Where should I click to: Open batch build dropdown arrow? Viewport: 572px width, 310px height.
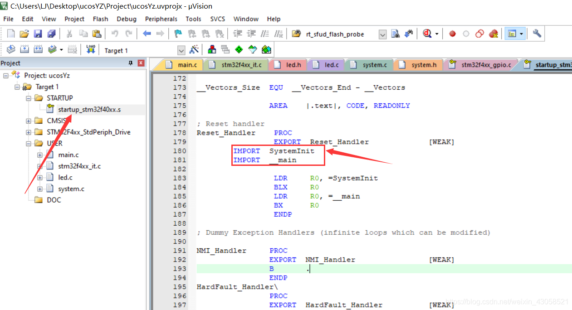point(61,49)
